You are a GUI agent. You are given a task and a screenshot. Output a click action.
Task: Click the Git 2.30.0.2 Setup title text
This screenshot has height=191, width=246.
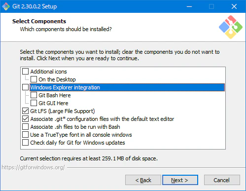pyautogui.click(x=35, y=6)
